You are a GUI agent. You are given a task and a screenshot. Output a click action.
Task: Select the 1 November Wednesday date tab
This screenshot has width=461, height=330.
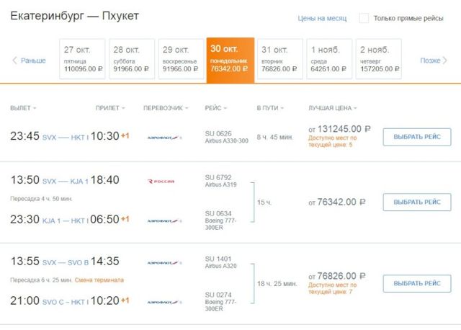(329, 59)
